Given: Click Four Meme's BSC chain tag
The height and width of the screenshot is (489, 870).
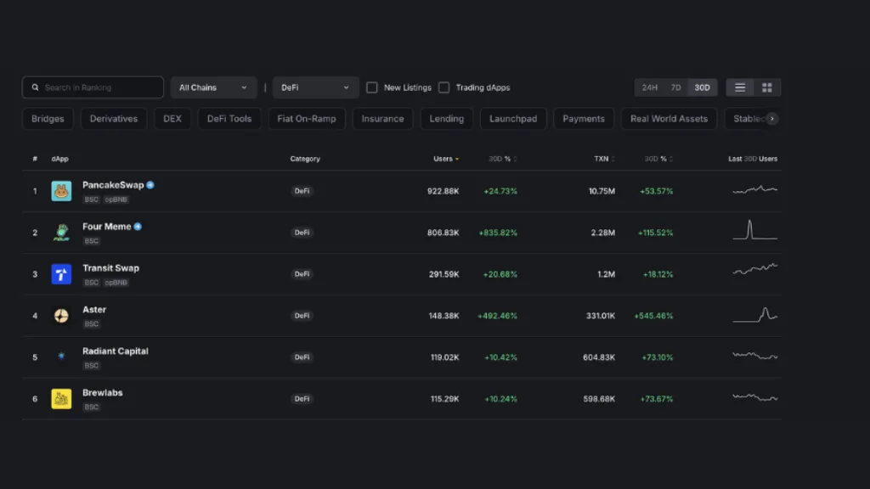Looking at the screenshot, I should tap(92, 241).
